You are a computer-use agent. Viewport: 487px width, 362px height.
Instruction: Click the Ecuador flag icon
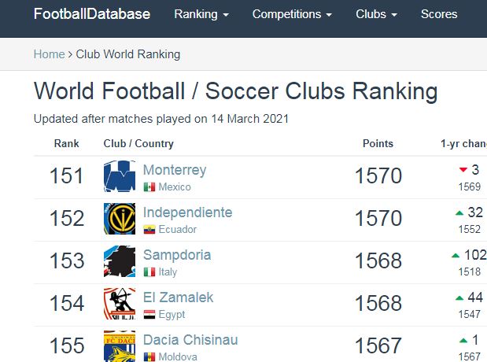tap(149, 230)
